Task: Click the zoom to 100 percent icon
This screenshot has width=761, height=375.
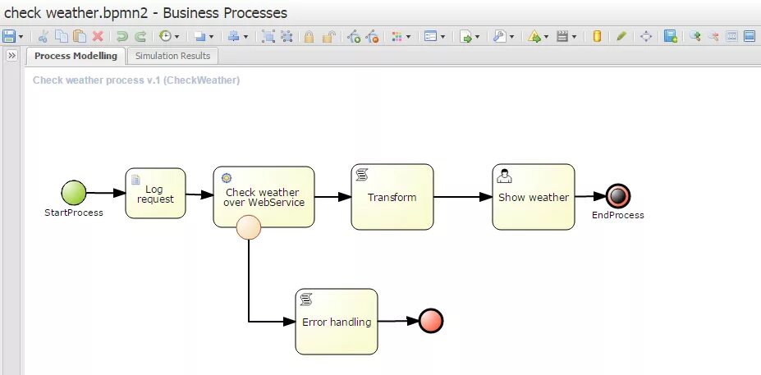Action: [731, 36]
